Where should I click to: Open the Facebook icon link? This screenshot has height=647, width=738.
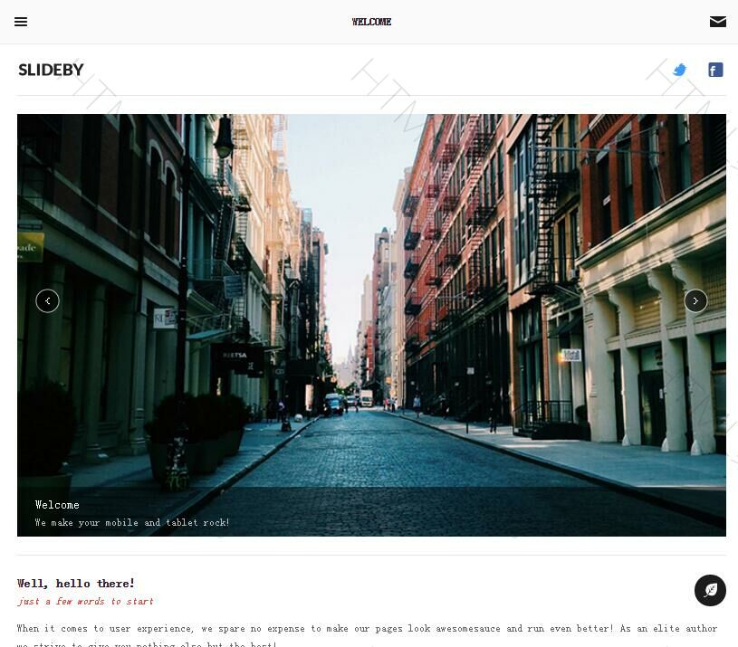(x=715, y=70)
